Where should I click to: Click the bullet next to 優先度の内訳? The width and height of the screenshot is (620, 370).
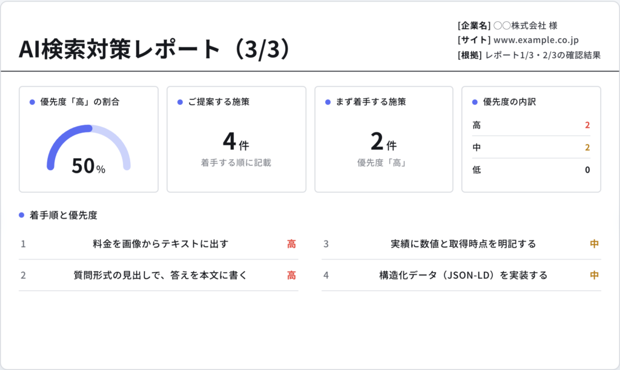tap(475, 102)
